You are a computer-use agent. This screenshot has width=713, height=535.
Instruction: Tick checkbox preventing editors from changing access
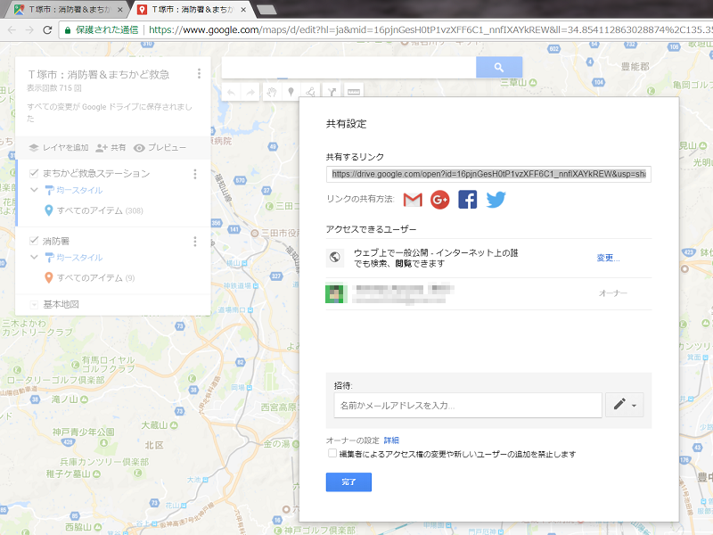click(x=332, y=454)
